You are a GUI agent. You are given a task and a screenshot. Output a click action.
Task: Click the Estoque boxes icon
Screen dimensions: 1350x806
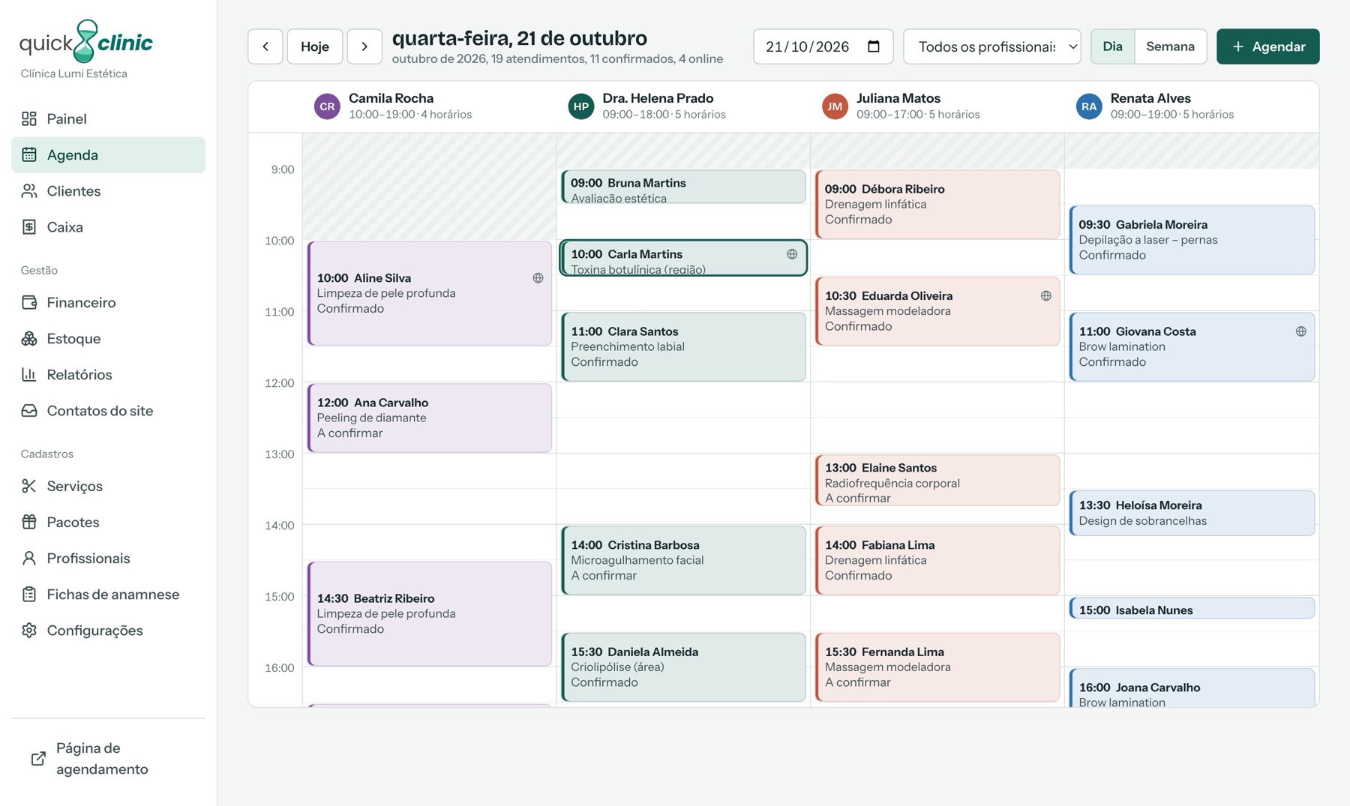[x=29, y=338]
